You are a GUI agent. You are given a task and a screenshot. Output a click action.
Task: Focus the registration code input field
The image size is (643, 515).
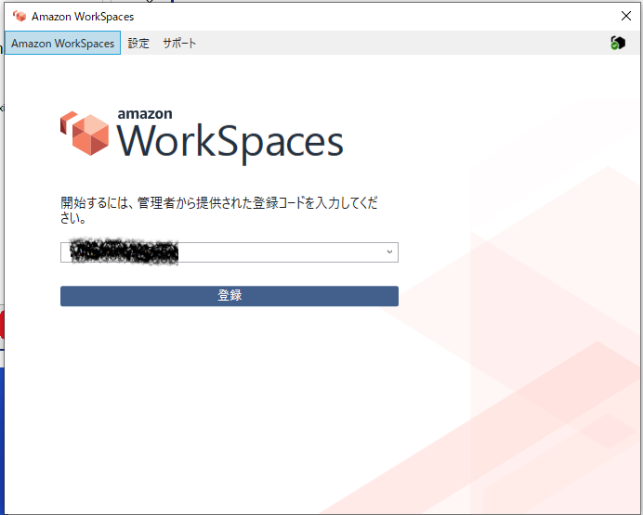click(279, 251)
